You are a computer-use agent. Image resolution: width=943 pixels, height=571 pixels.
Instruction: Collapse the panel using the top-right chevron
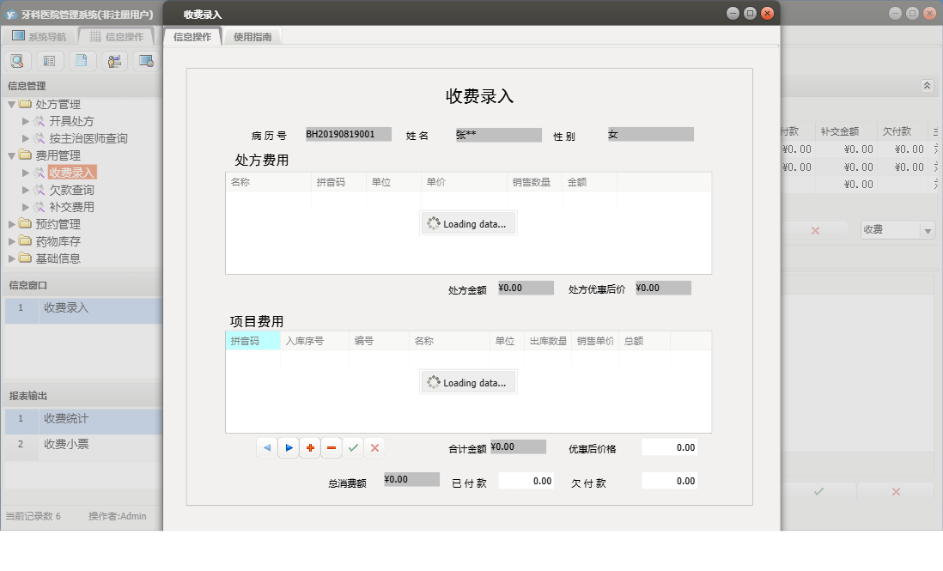pyautogui.click(x=927, y=86)
